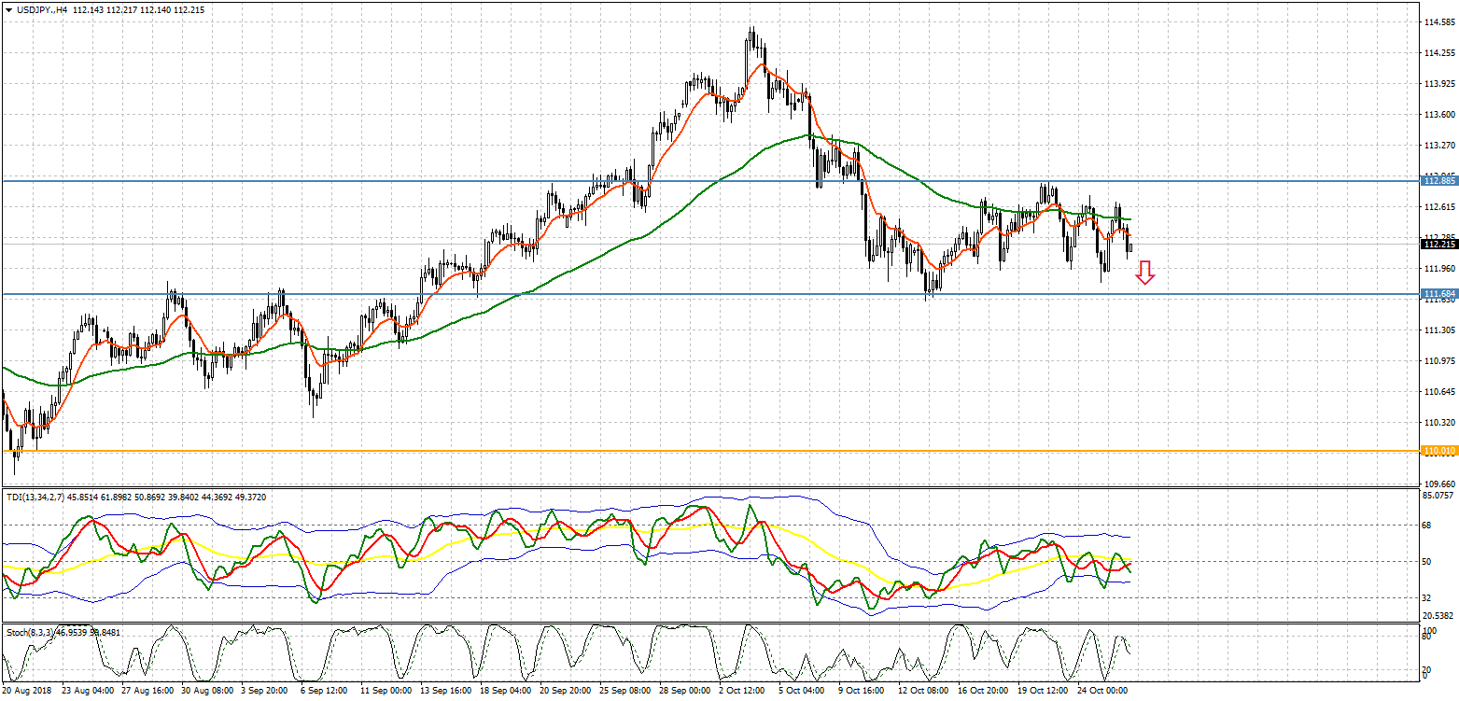Click the highest candlestick peak of the chart
1459x701 pixels.
(751, 30)
